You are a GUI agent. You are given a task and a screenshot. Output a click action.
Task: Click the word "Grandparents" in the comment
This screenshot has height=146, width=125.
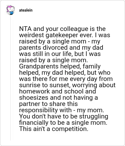tap(39, 66)
